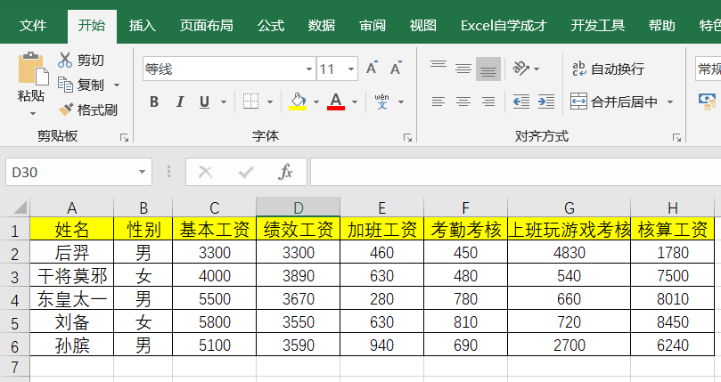The image size is (721, 382).
Task: Increase font size with large A icon
Action: click(372, 68)
